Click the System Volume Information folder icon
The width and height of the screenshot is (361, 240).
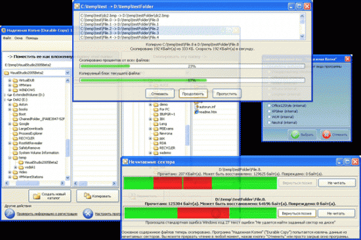click(15, 153)
